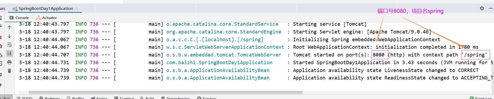Open the Build tool window

click(147, 98)
